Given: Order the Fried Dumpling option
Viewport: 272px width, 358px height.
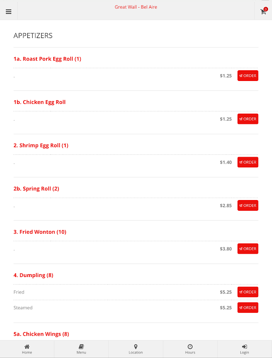Looking at the screenshot, I should [247, 292].
